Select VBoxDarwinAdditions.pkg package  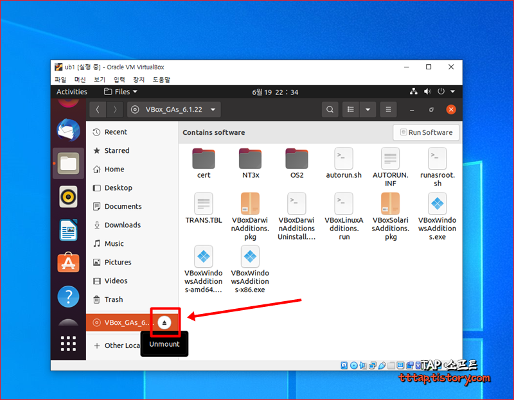click(x=250, y=216)
